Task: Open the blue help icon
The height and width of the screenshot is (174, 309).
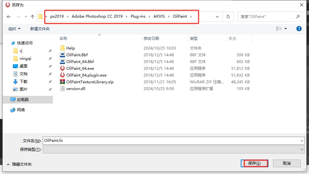Action: coord(299,29)
